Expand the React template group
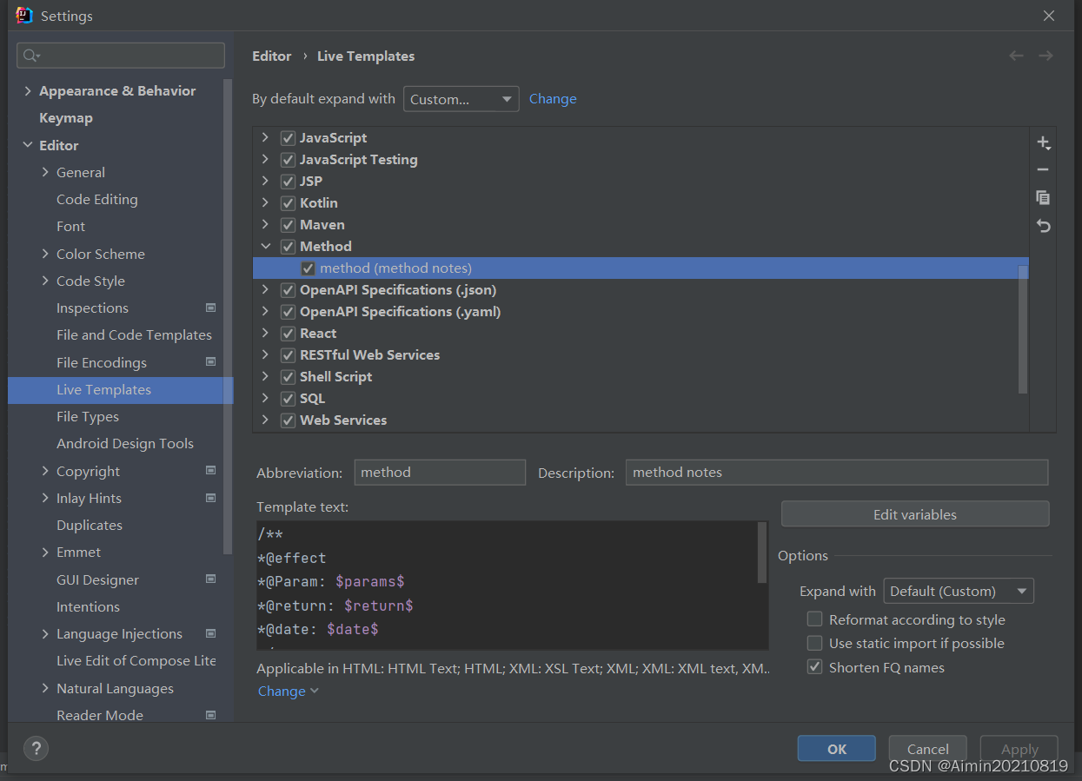The width and height of the screenshot is (1082, 781). click(265, 334)
